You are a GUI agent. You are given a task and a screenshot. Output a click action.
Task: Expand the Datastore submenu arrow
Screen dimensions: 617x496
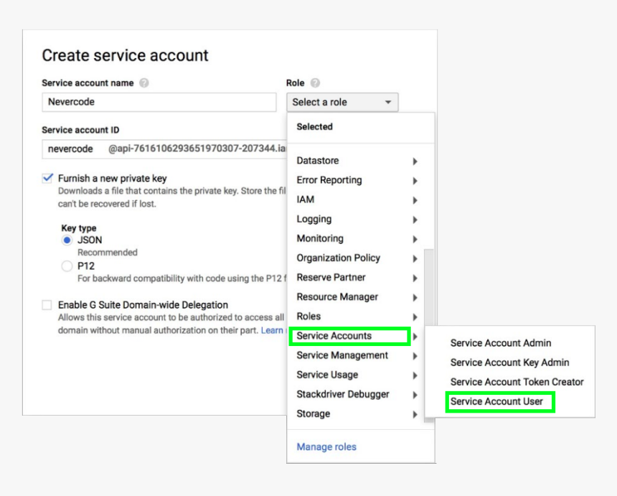point(415,161)
